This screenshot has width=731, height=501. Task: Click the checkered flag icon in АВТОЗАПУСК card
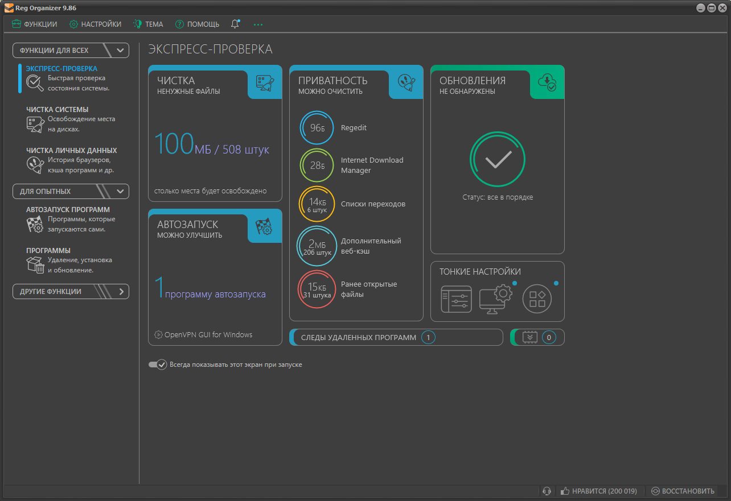[x=265, y=226]
